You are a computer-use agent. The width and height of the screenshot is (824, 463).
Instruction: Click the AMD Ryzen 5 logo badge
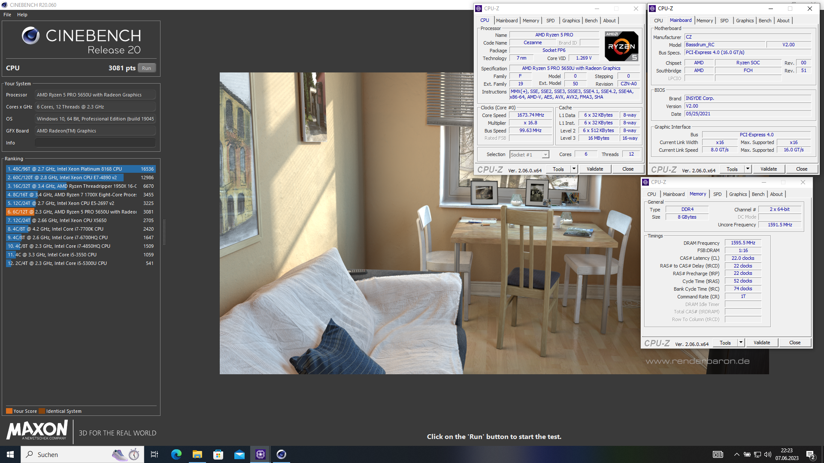(x=621, y=46)
